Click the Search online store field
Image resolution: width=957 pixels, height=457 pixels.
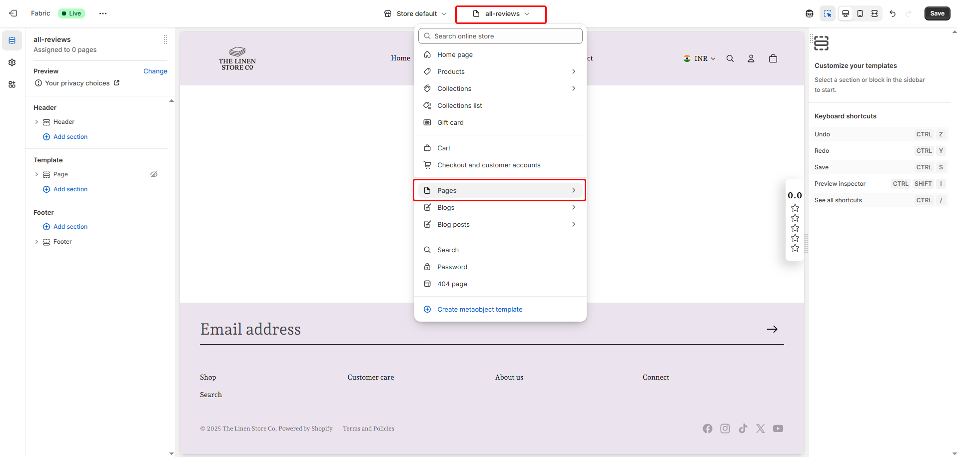[501, 36]
